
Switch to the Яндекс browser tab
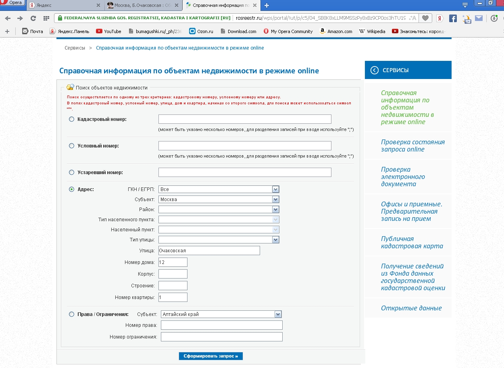[x=65, y=6]
